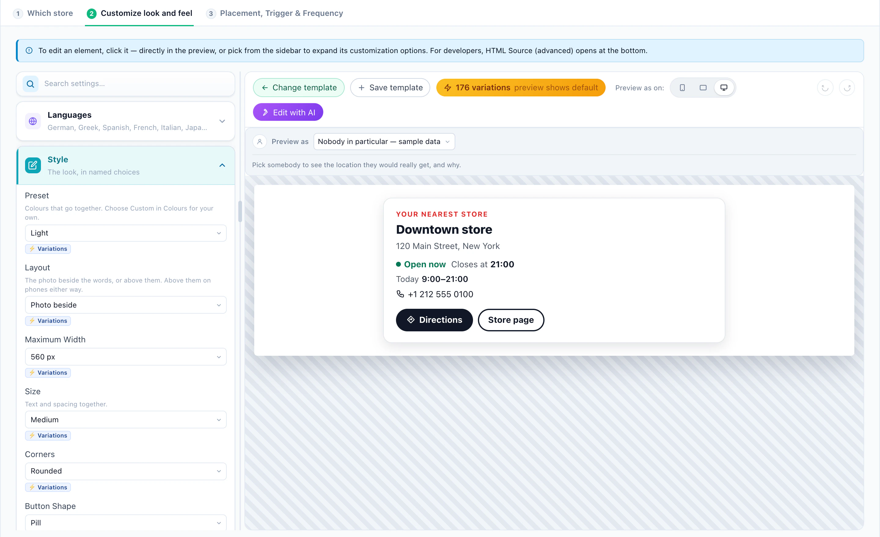The image size is (880, 537).
Task: Select the desktop monitor preview icon
Action: 724,88
